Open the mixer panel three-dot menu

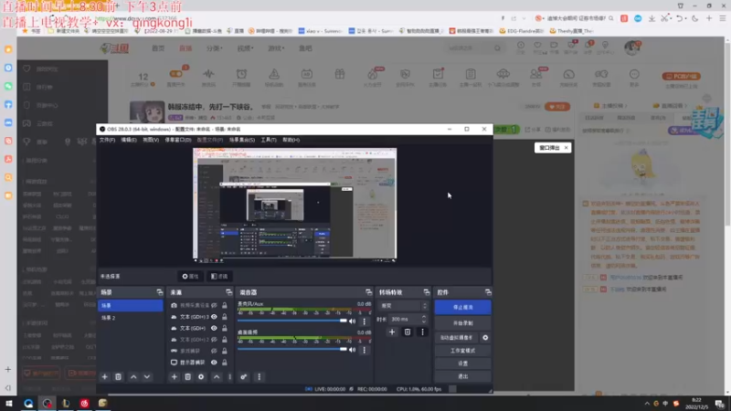(260, 376)
